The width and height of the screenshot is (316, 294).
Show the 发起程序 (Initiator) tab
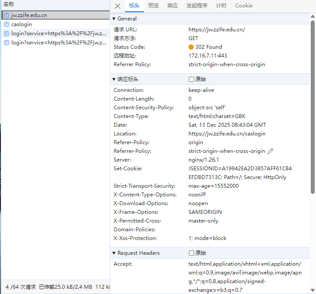[197, 6]
